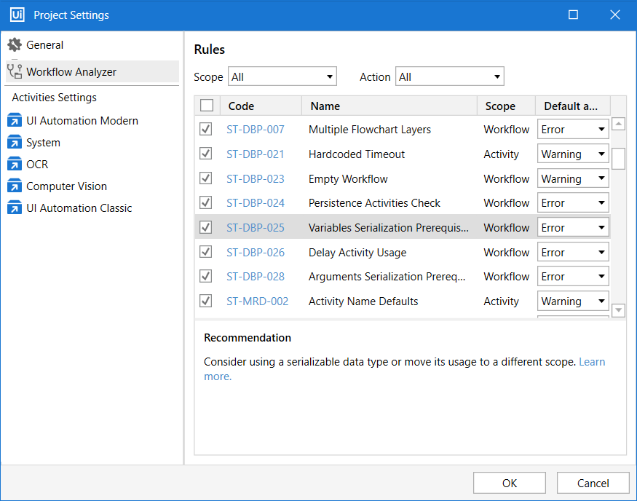Open the General settings tab
The height and width of the screenshot is (501, 637).
[x=45, y=45]
